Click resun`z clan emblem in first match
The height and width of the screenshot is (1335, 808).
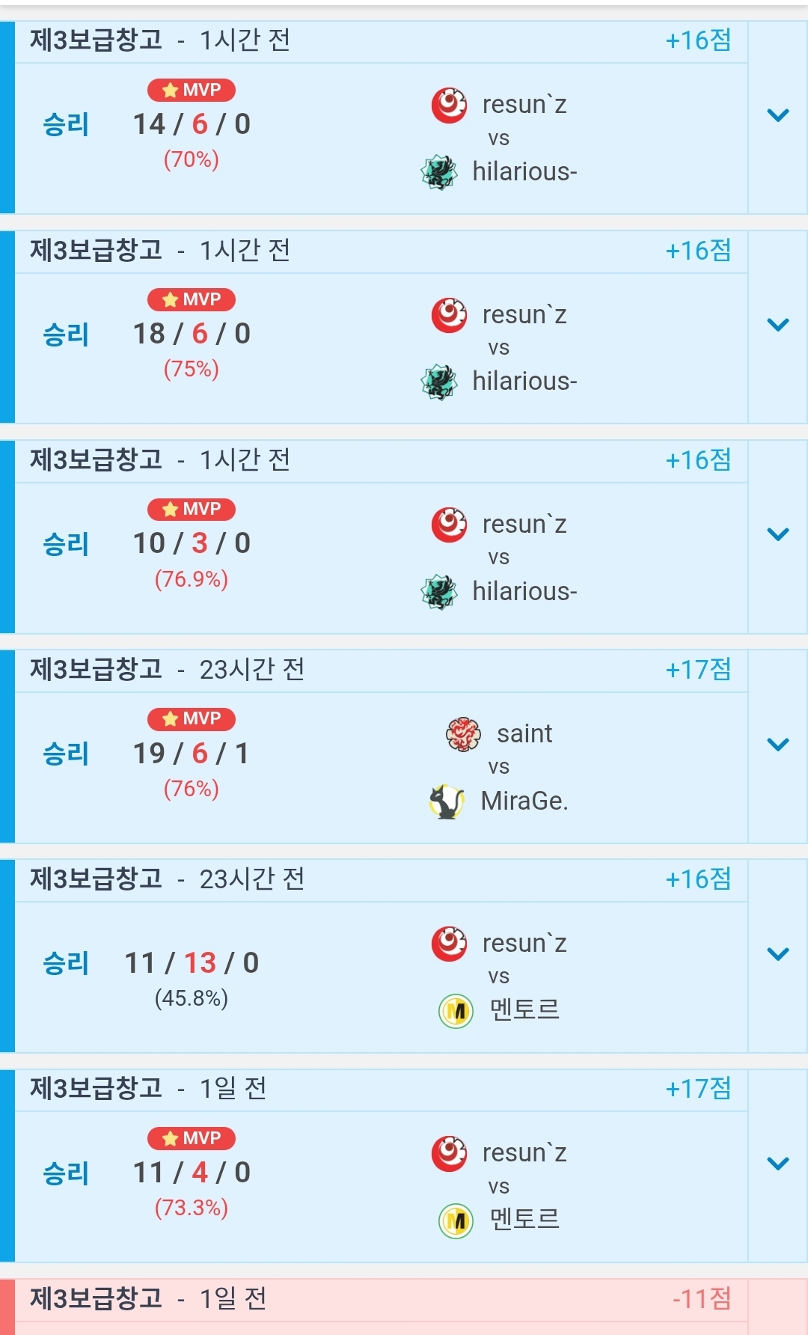coord(449,105)
